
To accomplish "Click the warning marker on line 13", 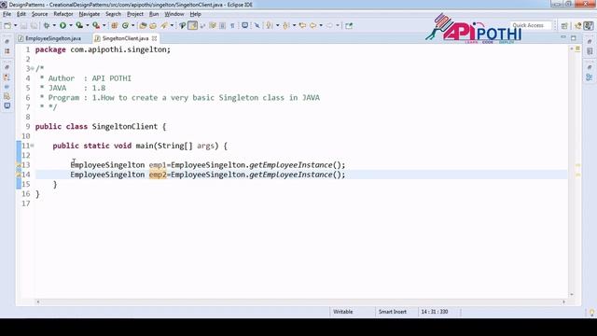I will [19, 165].
